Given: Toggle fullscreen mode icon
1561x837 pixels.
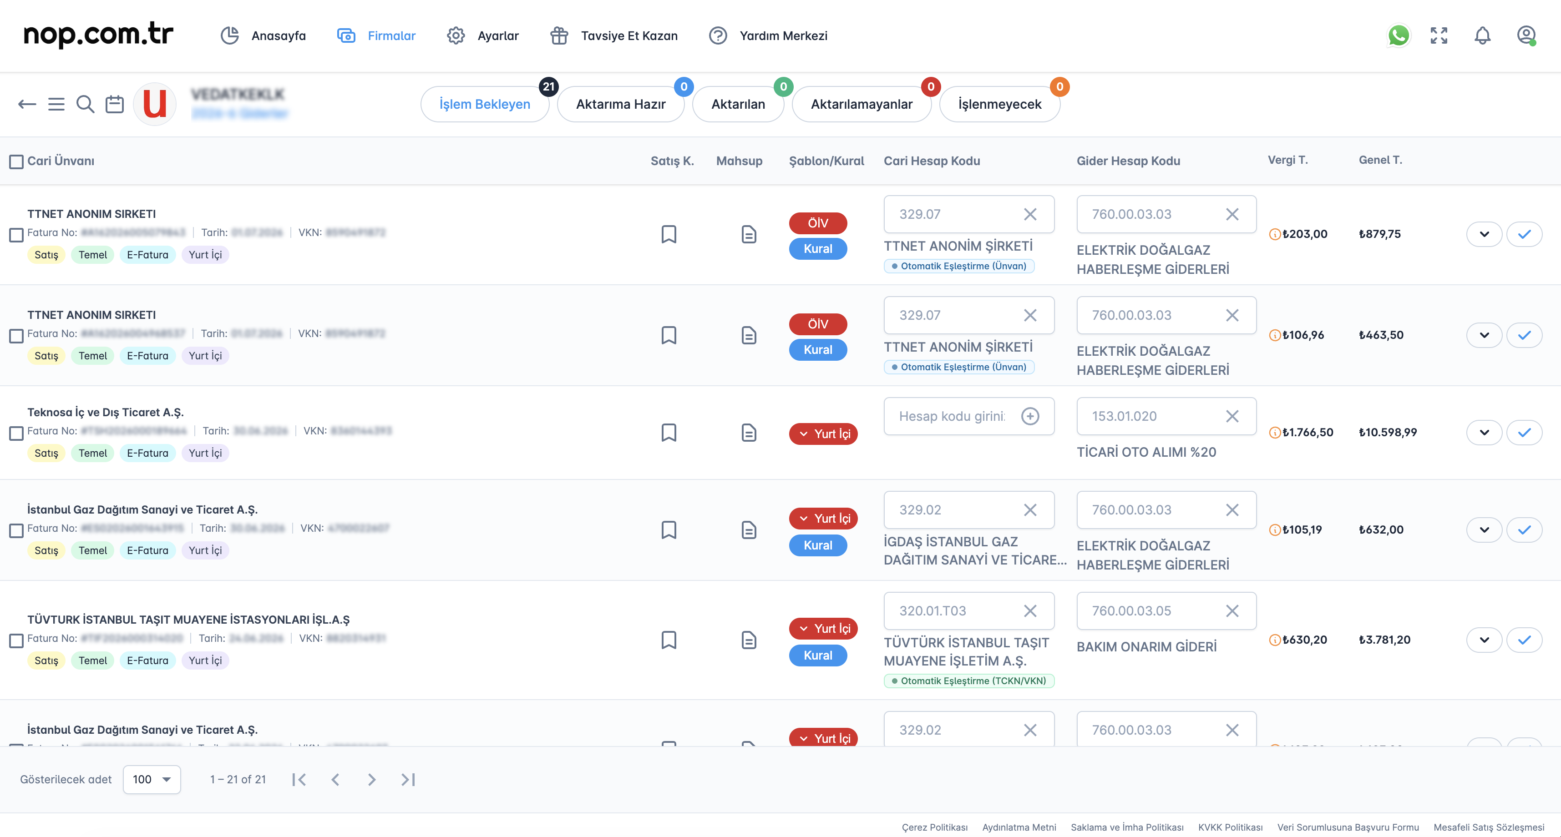Looking at the screenshot, I should 1439,36.
